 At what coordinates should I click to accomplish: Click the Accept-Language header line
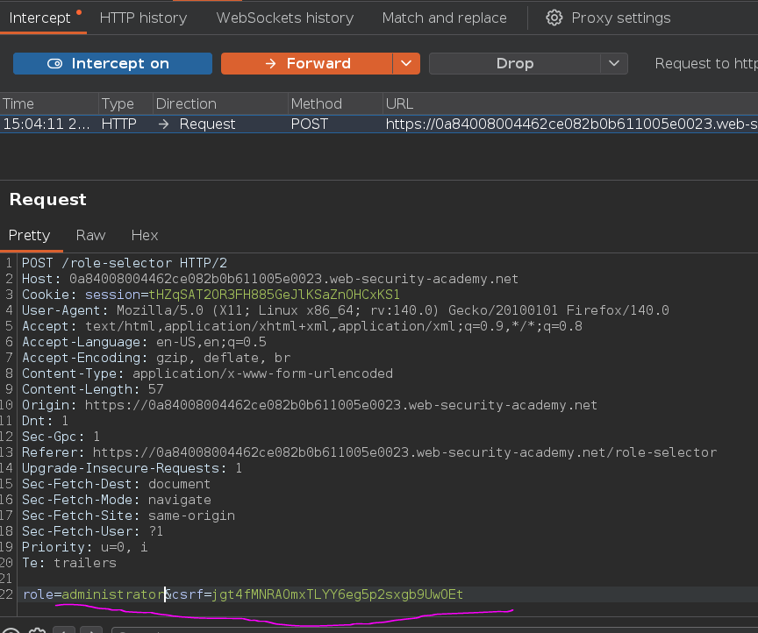click(x=144, y=342)
